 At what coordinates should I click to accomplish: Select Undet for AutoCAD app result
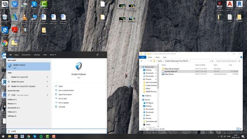pos(20,77)
